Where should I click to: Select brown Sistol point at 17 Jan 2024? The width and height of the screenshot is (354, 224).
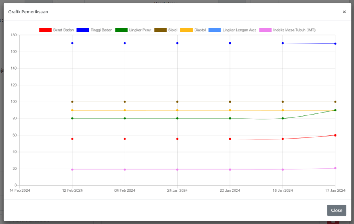pyautogui.click(x=335, y=102)
